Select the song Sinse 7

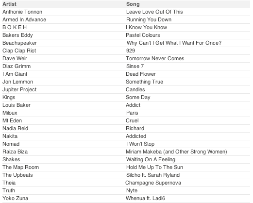tap(135, 66)
